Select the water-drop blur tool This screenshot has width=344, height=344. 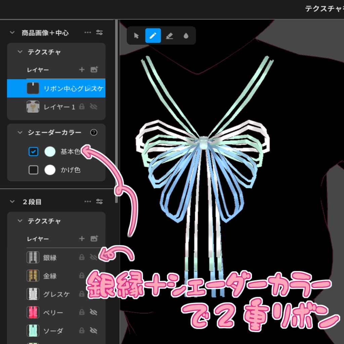186,36
